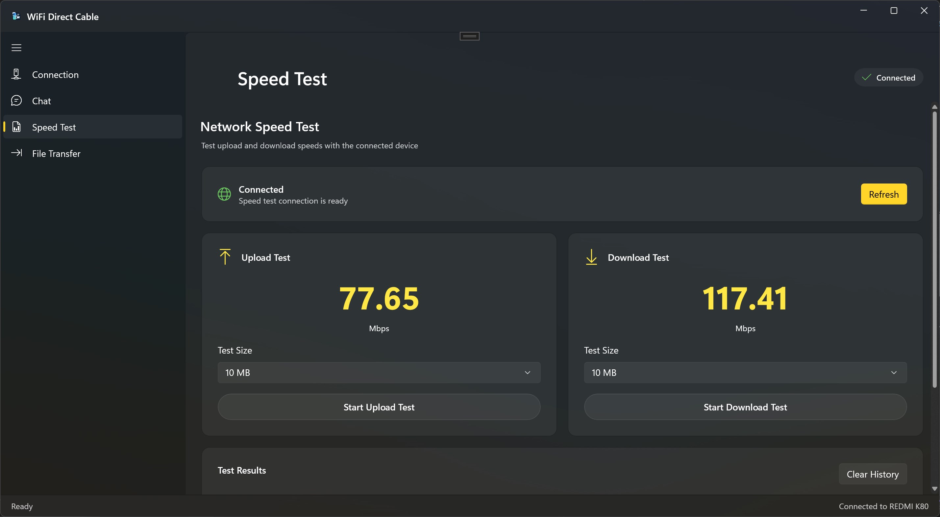Select Speed Test in sidebar
The width and height of the screenshot is (940, 517).
tap(93, 127)
